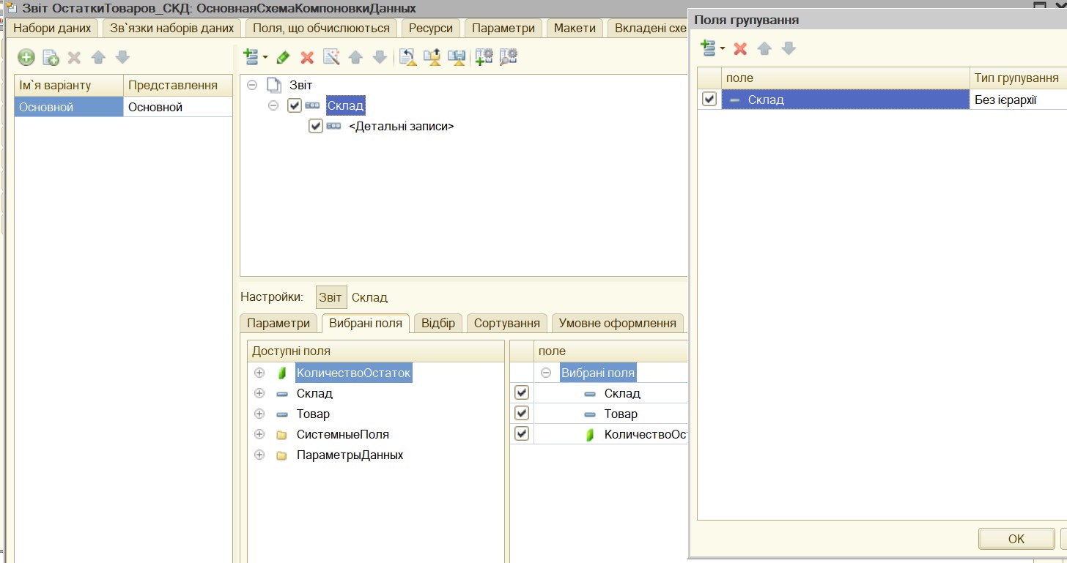
Task: Open the Сортування settings tab
Action: pyautogui.click(x=507, y=323)
